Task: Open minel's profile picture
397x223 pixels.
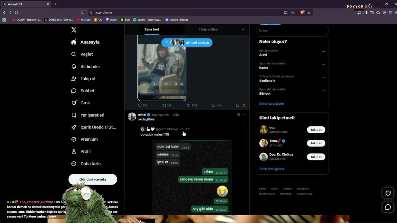Action: point(132,117)
